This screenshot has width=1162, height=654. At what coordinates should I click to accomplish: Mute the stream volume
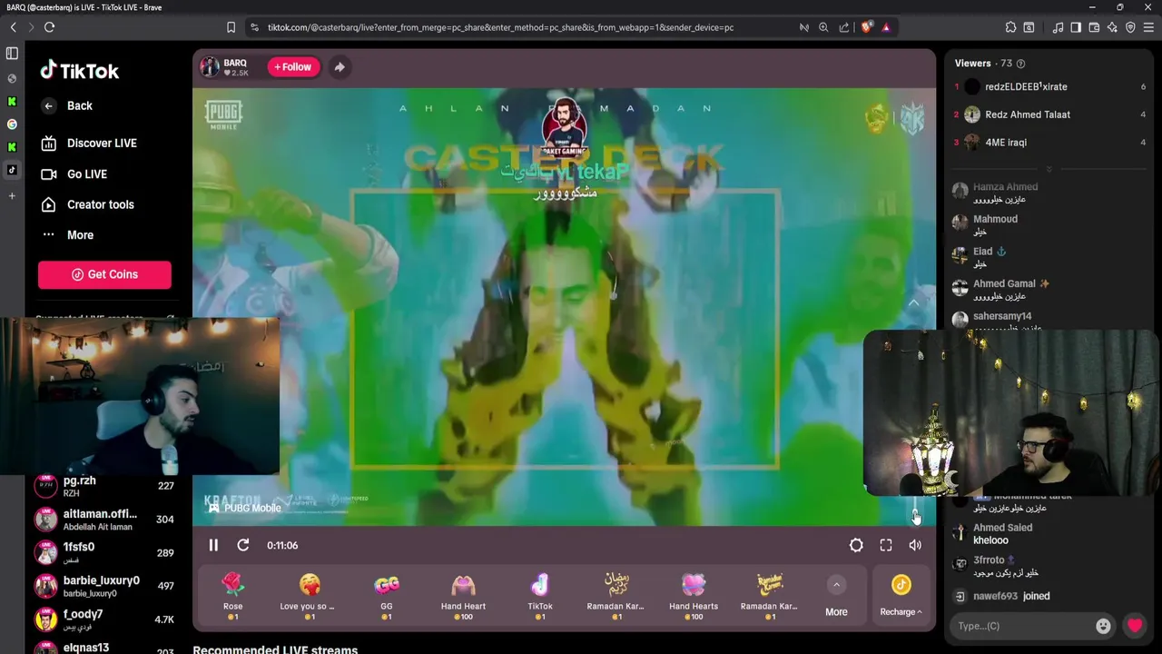pos(915,545)
